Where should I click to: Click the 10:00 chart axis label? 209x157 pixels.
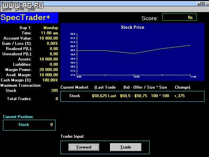point(137,77)
